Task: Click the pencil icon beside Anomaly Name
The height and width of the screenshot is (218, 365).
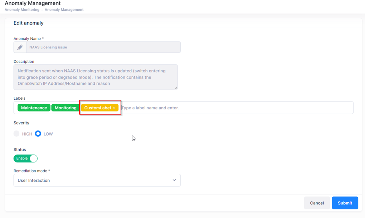Action: click(x=20, y=47)
